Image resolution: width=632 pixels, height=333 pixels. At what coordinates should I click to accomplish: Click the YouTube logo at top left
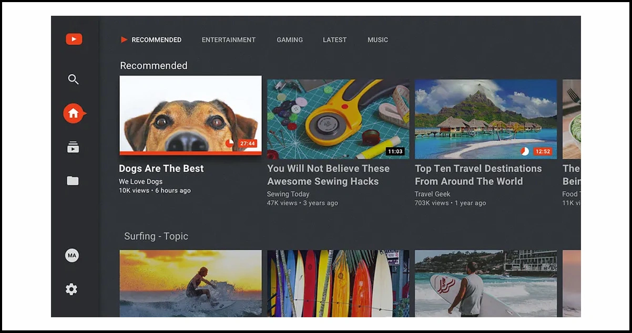click(x=74, y=39)
